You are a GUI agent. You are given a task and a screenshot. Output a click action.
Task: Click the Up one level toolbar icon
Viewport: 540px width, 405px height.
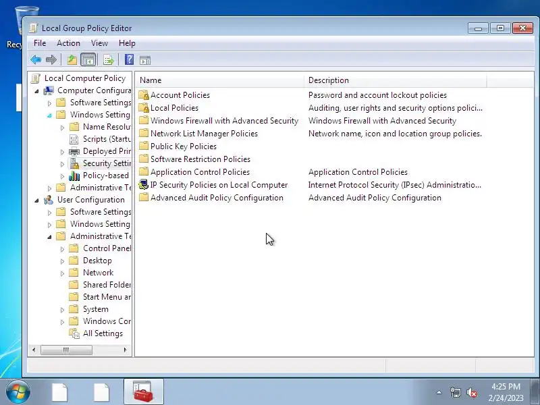(72, 60)
